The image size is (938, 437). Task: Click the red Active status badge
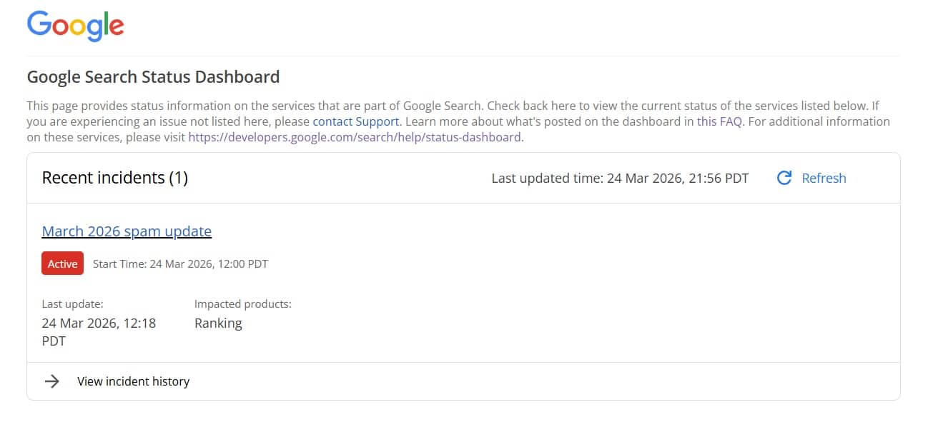coord(62,263)
